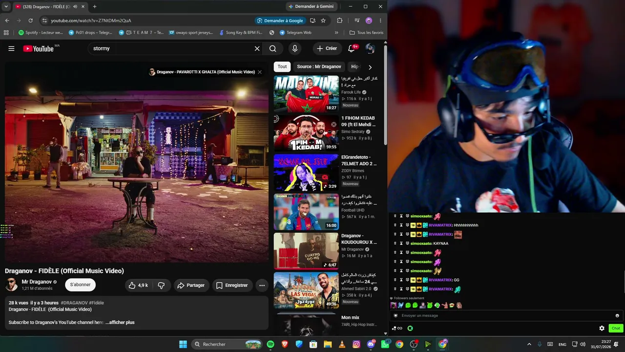The width and height of the screenshot is (625, 352).
Task: Open Draganov KOUDOUROU video title
Action: click(x=359, y=239)
